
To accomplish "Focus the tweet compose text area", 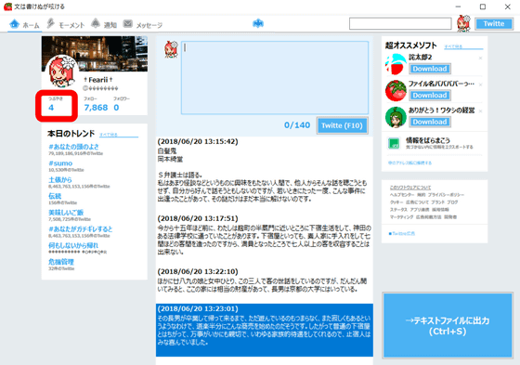I will tap(275, 78).
